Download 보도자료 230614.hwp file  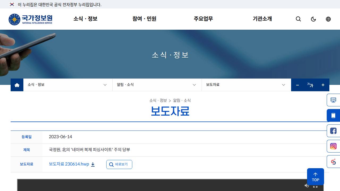pos(69,164)
